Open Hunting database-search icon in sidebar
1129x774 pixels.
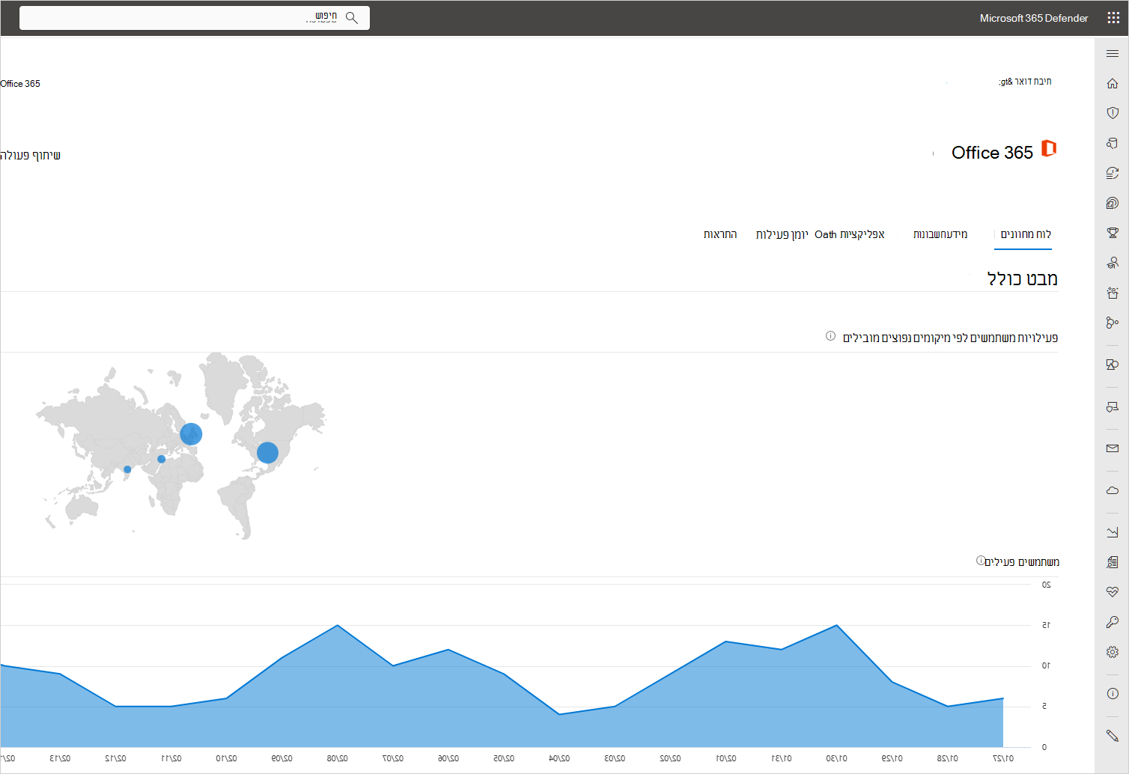click(x=1113, y=143)
